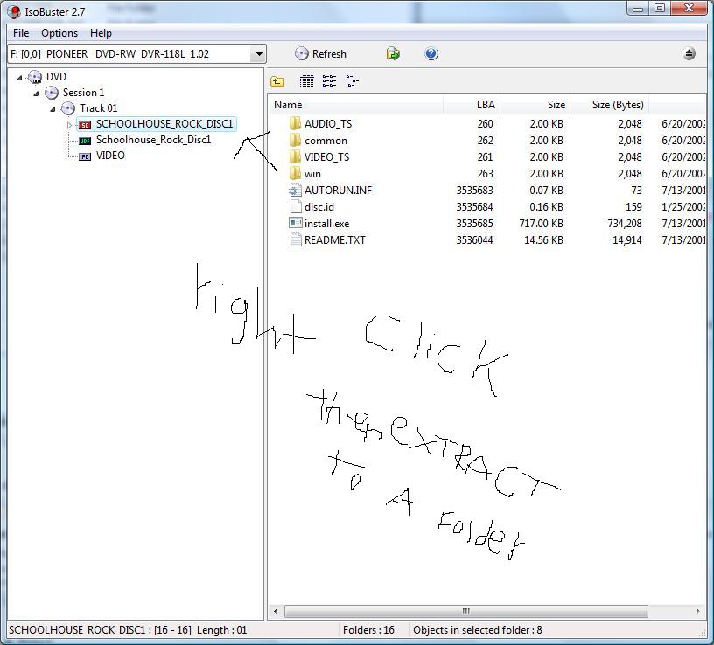This screenshot has height=645, width=714.
Task: Collapse the Session 1 node
Action: (36, 94)
